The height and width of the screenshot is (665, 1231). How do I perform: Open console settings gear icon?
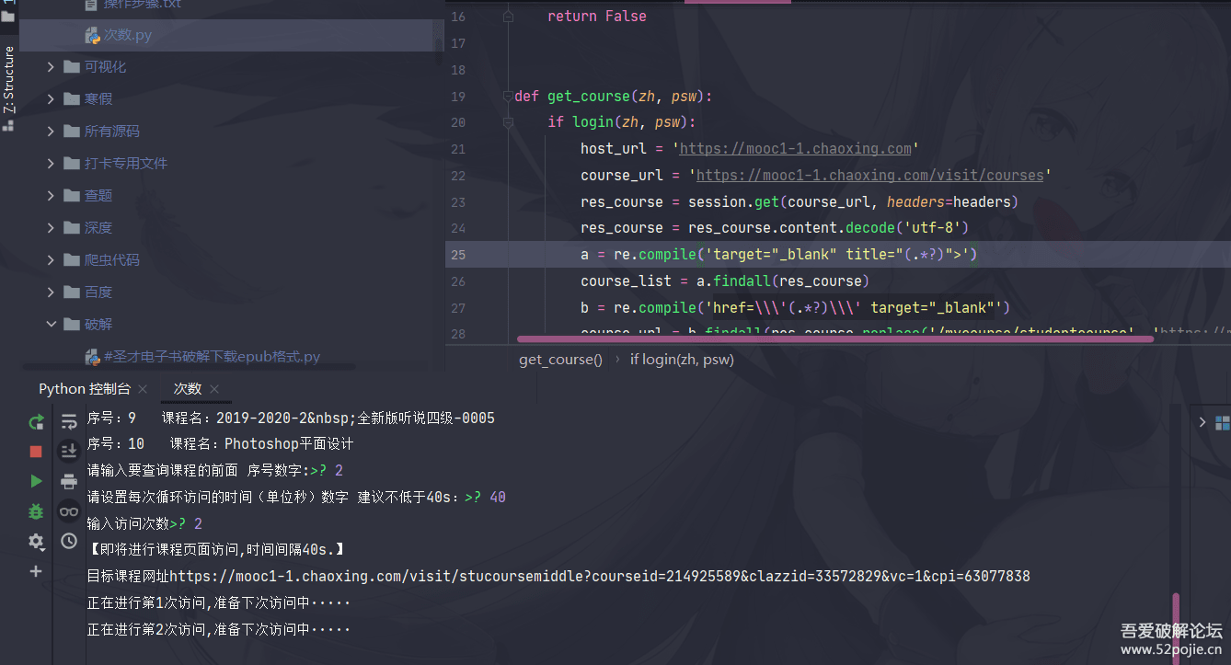pyautogui.click(x=36, y=541)
